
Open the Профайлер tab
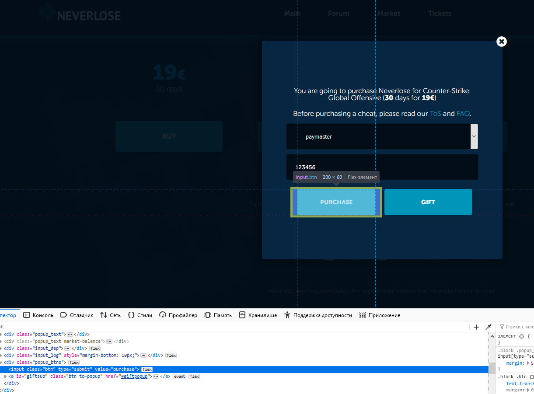(x=178, y=315)
